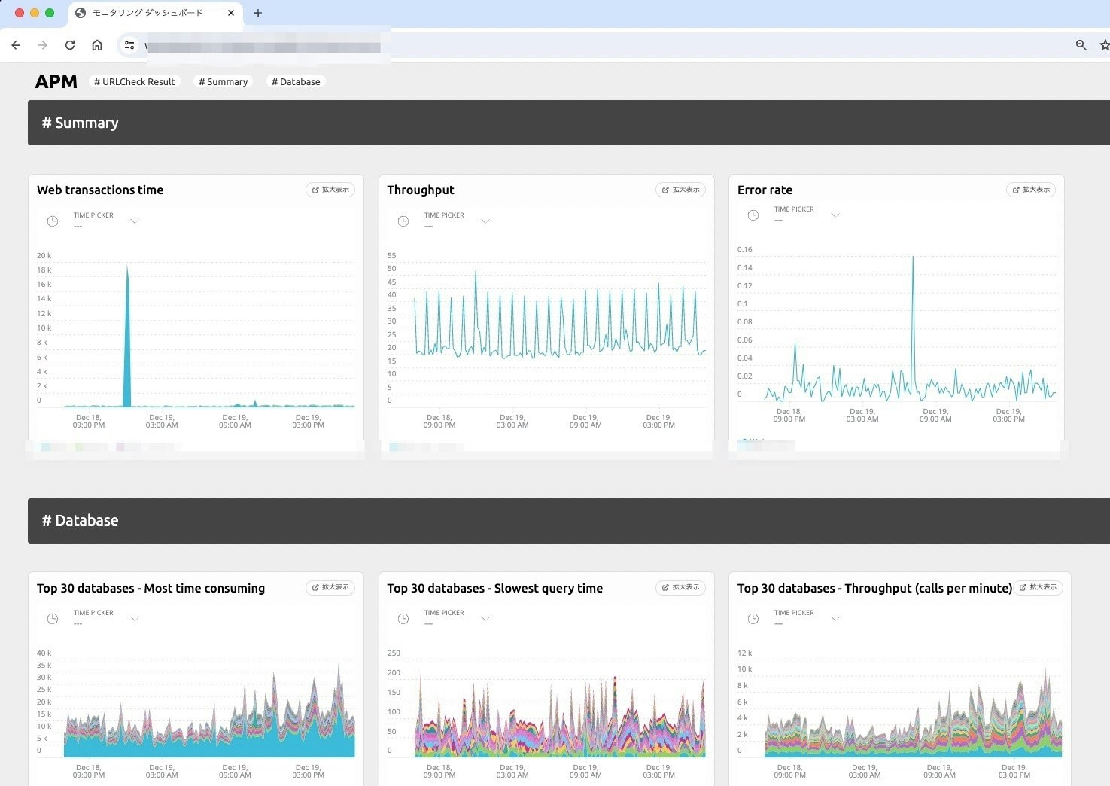Click the Web transactions time panel title
This screenshot has height=786, width=1110.
pos(100,190)
